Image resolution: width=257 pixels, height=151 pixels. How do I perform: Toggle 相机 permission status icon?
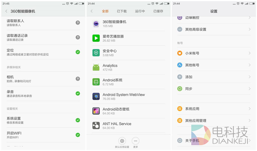pos(78,79)
